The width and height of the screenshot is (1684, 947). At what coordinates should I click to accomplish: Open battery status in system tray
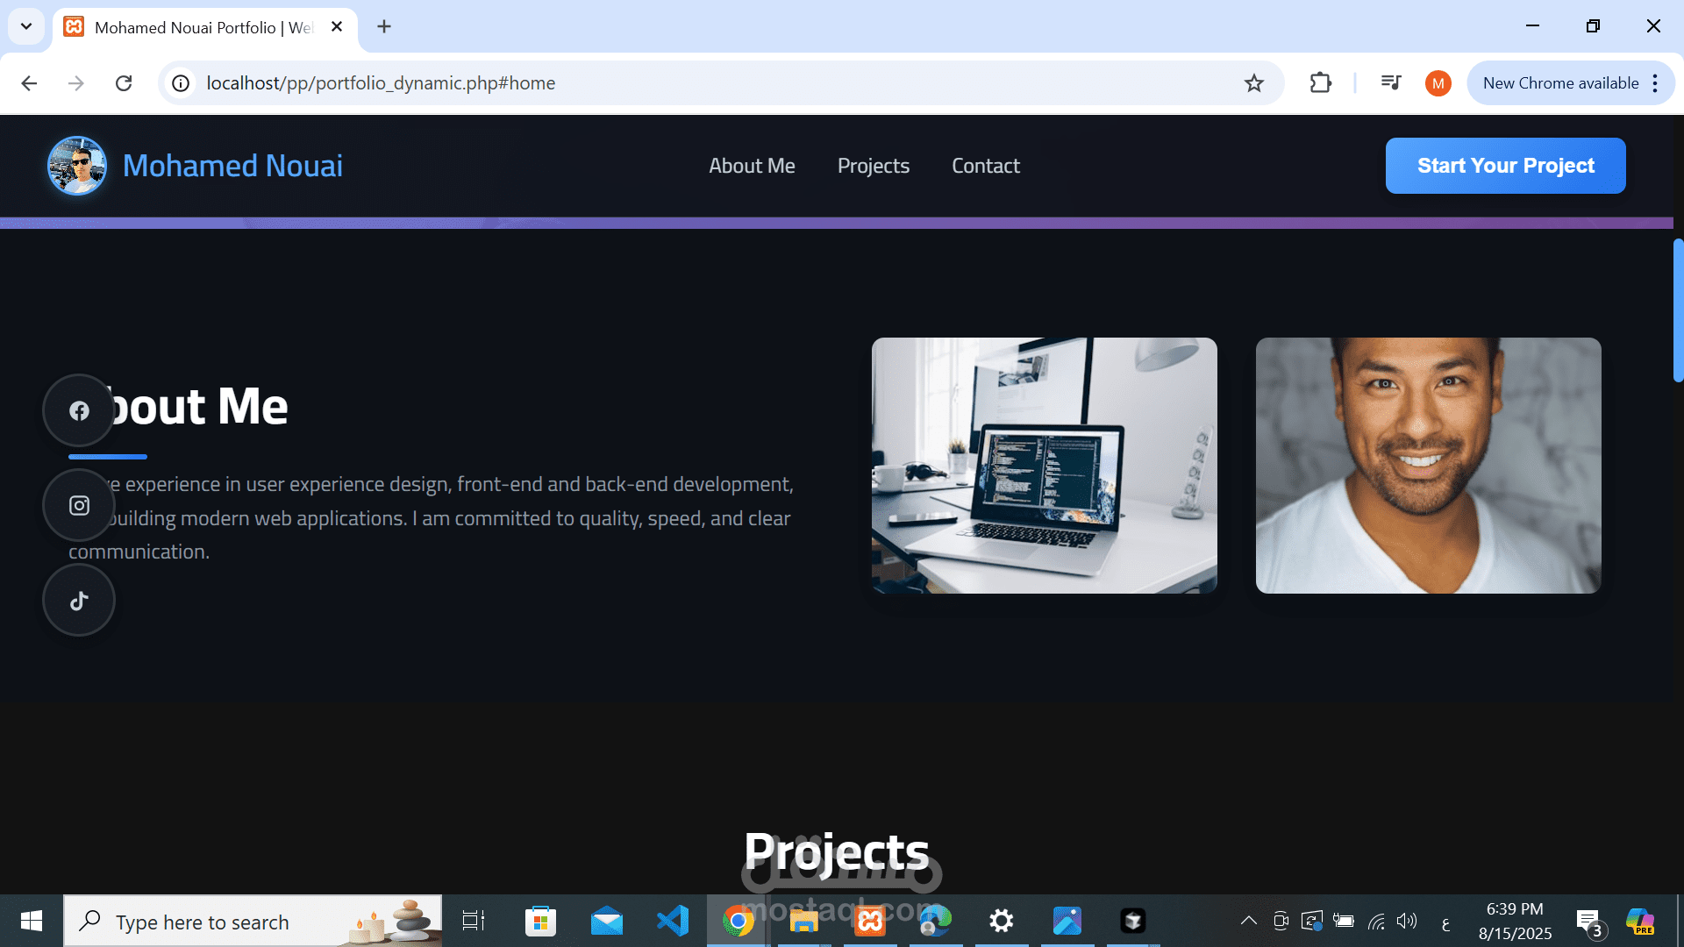point(1344,921)
